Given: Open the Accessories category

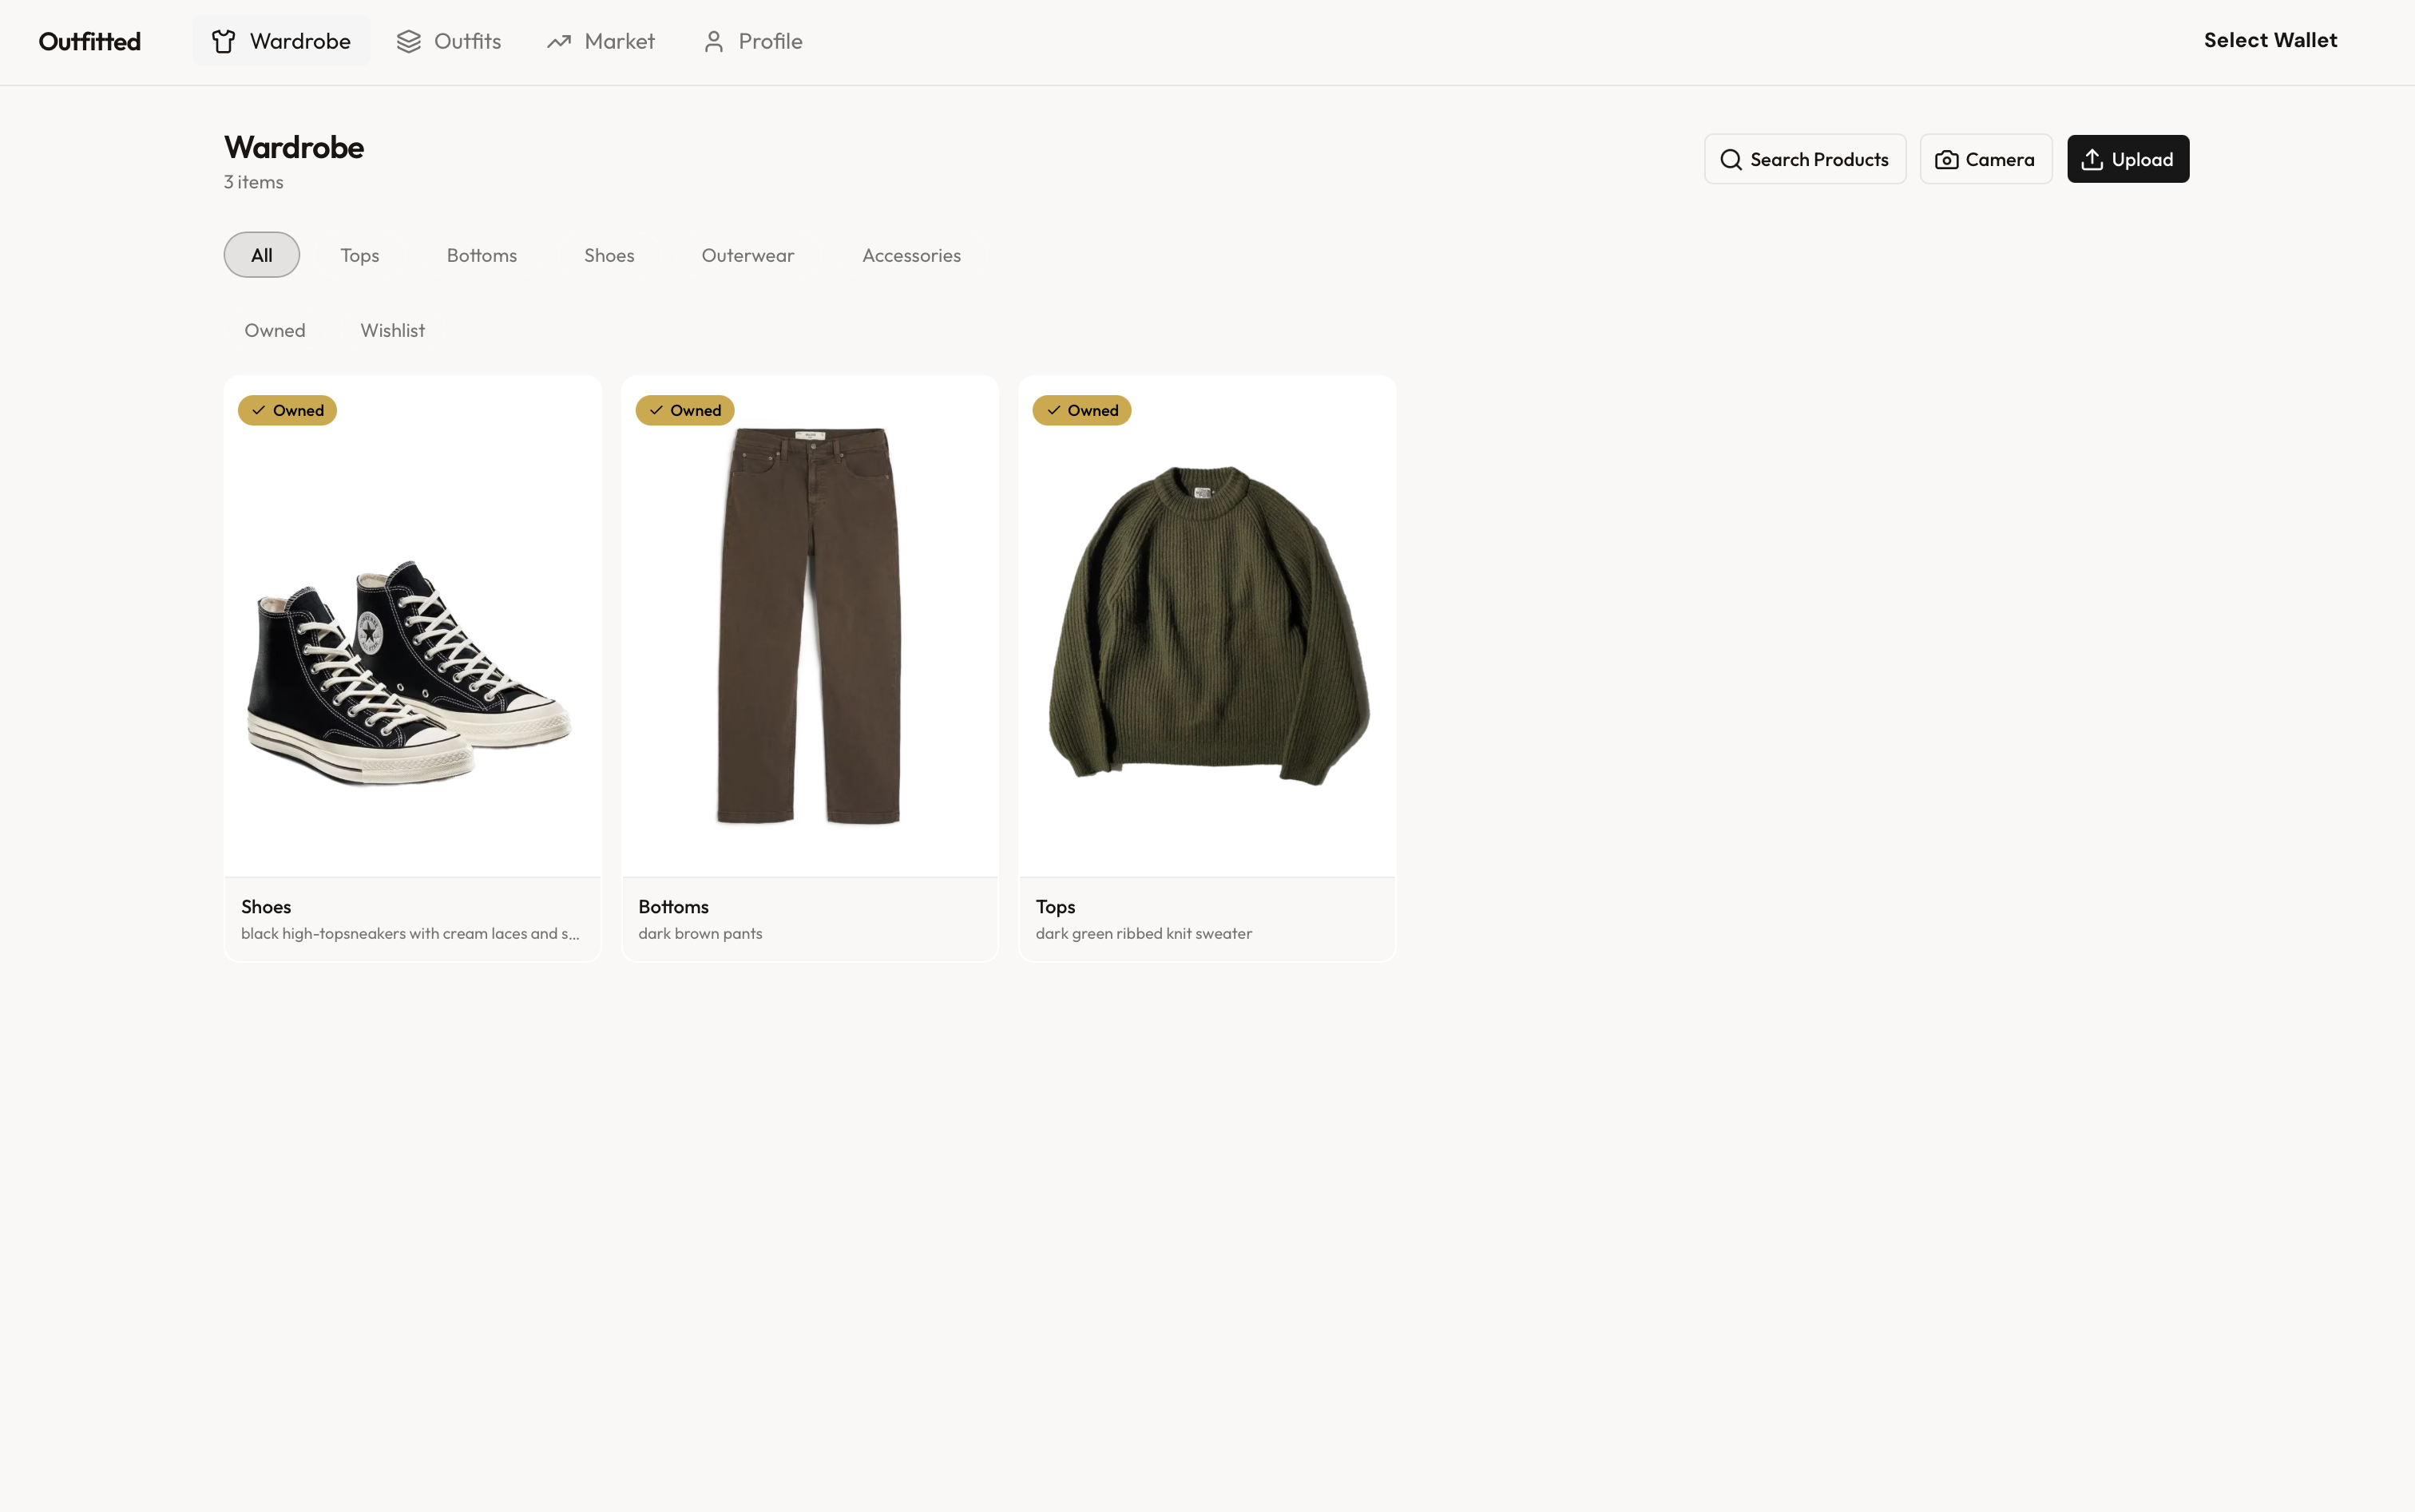Looking at the screenshot, I should tap(910, 255).
